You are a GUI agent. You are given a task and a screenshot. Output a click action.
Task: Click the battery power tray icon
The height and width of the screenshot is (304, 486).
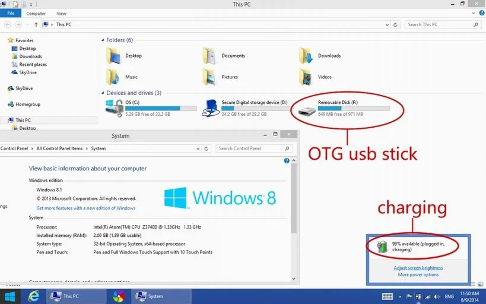(418, 296)
